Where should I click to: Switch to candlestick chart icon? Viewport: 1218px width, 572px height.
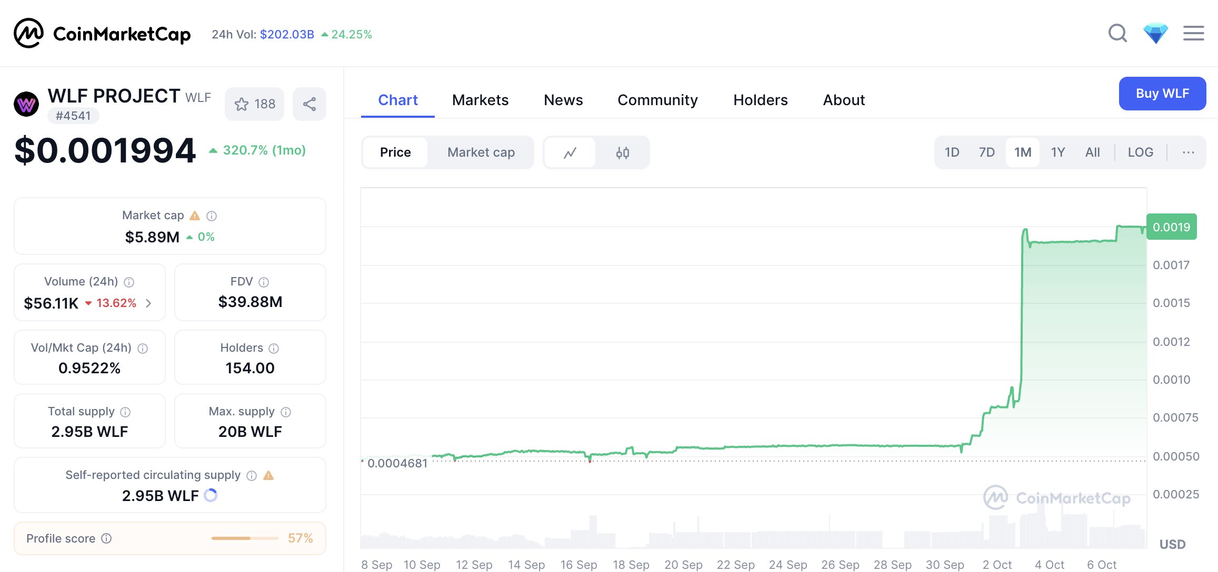(622, 153)
